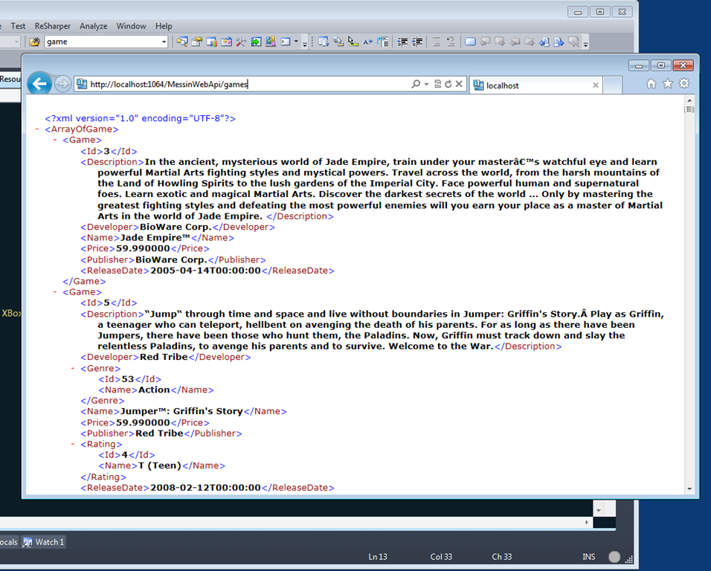
Task: Open Object Browser toolbar icon
Action: click(x=227, y=42)
